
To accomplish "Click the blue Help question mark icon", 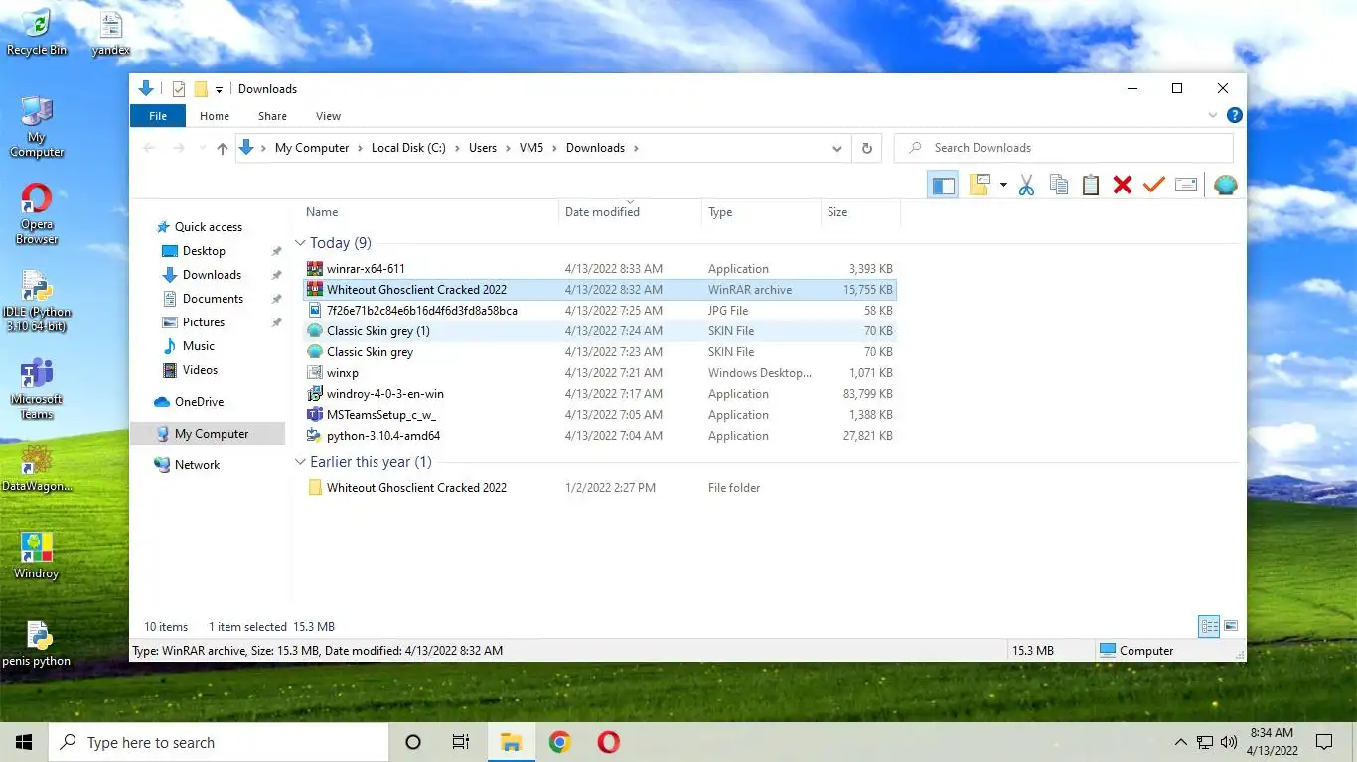I will click(x=1234, y=116).
